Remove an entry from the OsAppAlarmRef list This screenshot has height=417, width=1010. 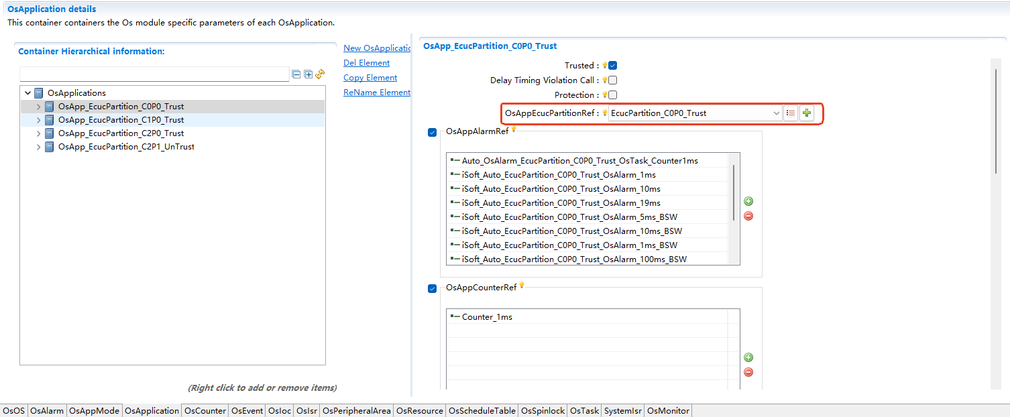(748, 216)
